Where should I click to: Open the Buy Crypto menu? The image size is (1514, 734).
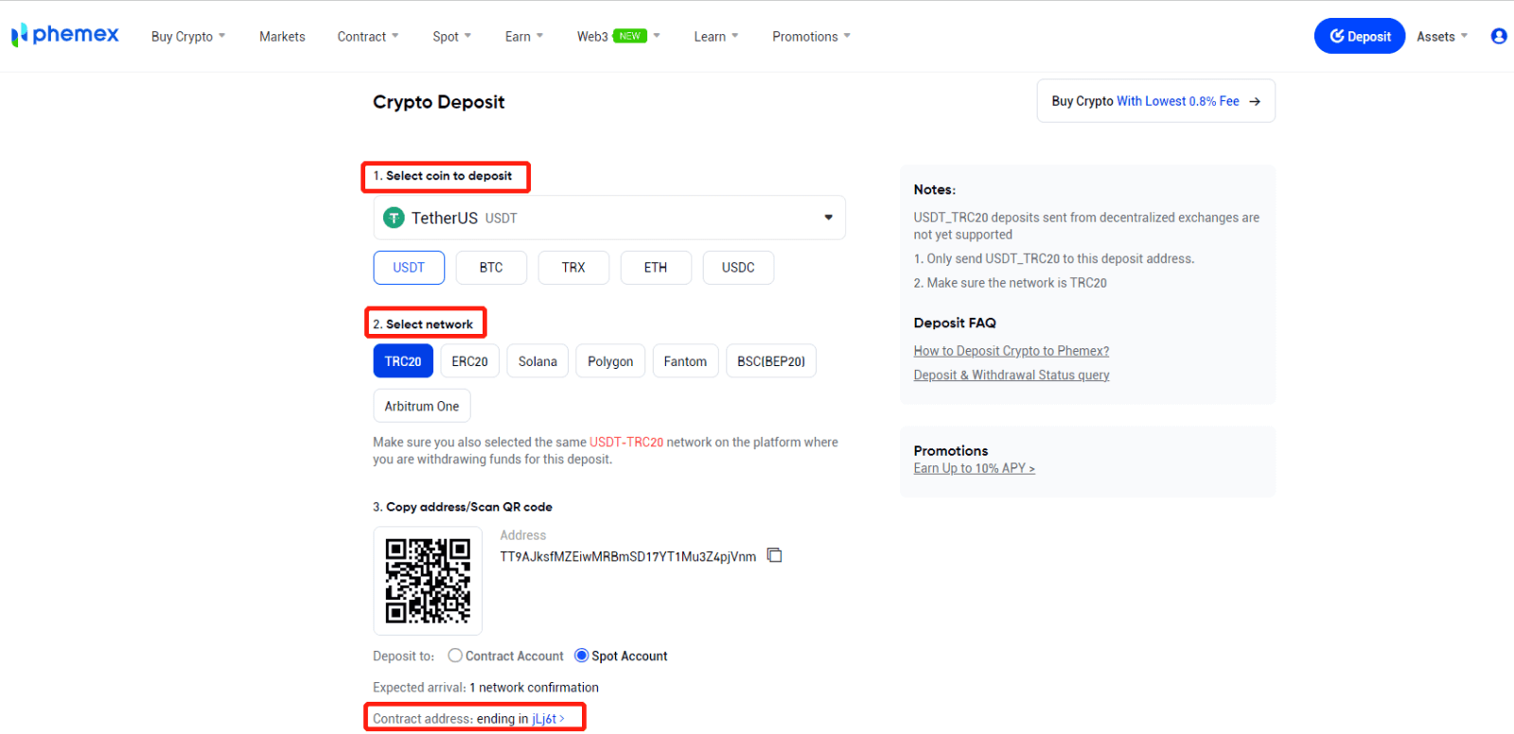point(187,37)
